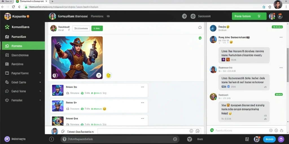Click the emoji icon in the comment input
The height and width of the screenshot is (144, 289).
[191, 131]
